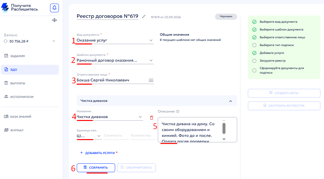This screenshot has width=324, height=179.
Task: Click the description text scrollbar thumb
Action: point(224,128)
